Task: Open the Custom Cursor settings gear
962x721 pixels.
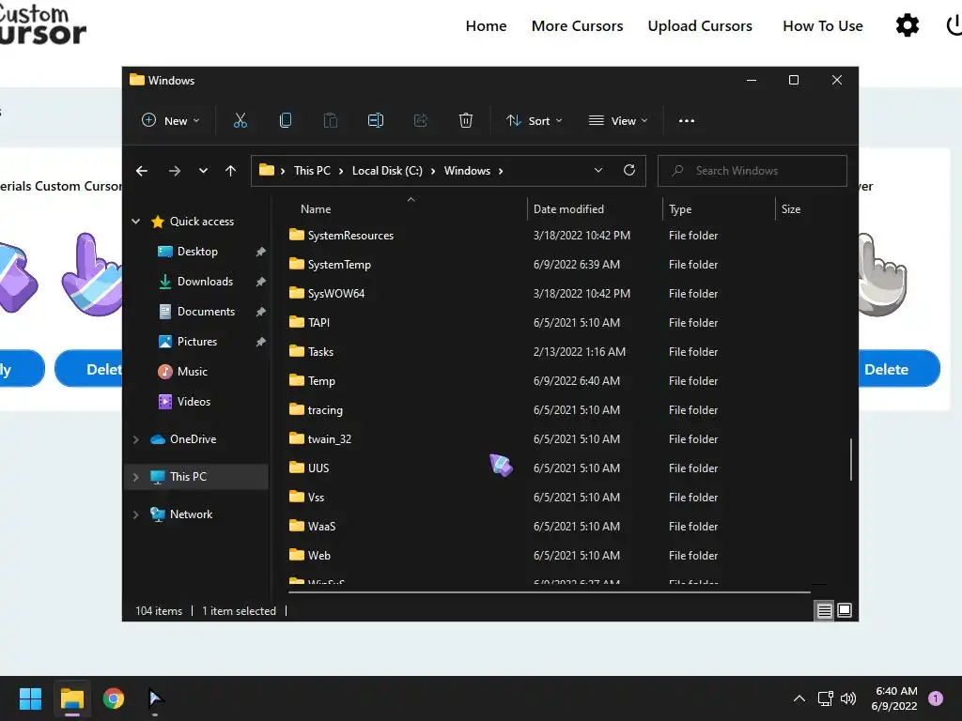Action: [908, 25]
